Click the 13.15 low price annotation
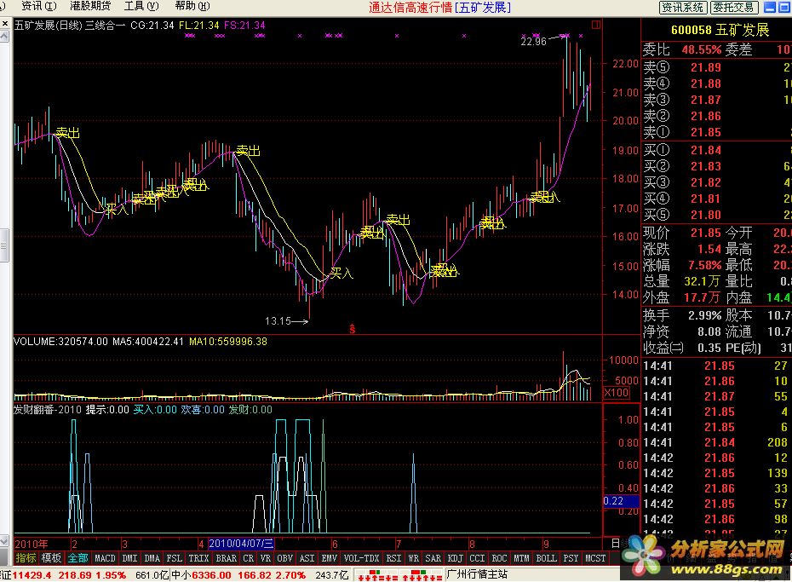Image resolution: width=792 pixels, height=582 pixels. tap(278, 320)
